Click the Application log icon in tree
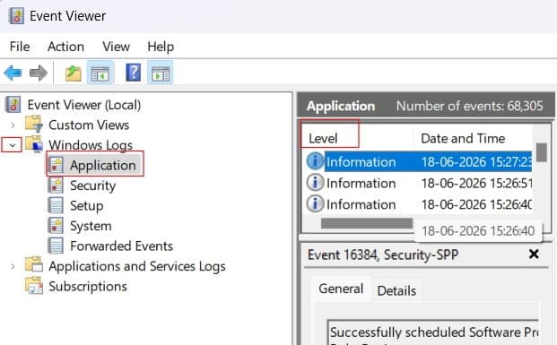Viewport: 557px width, 345px height. point(56,165)
